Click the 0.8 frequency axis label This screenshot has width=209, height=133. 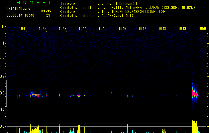3,93
